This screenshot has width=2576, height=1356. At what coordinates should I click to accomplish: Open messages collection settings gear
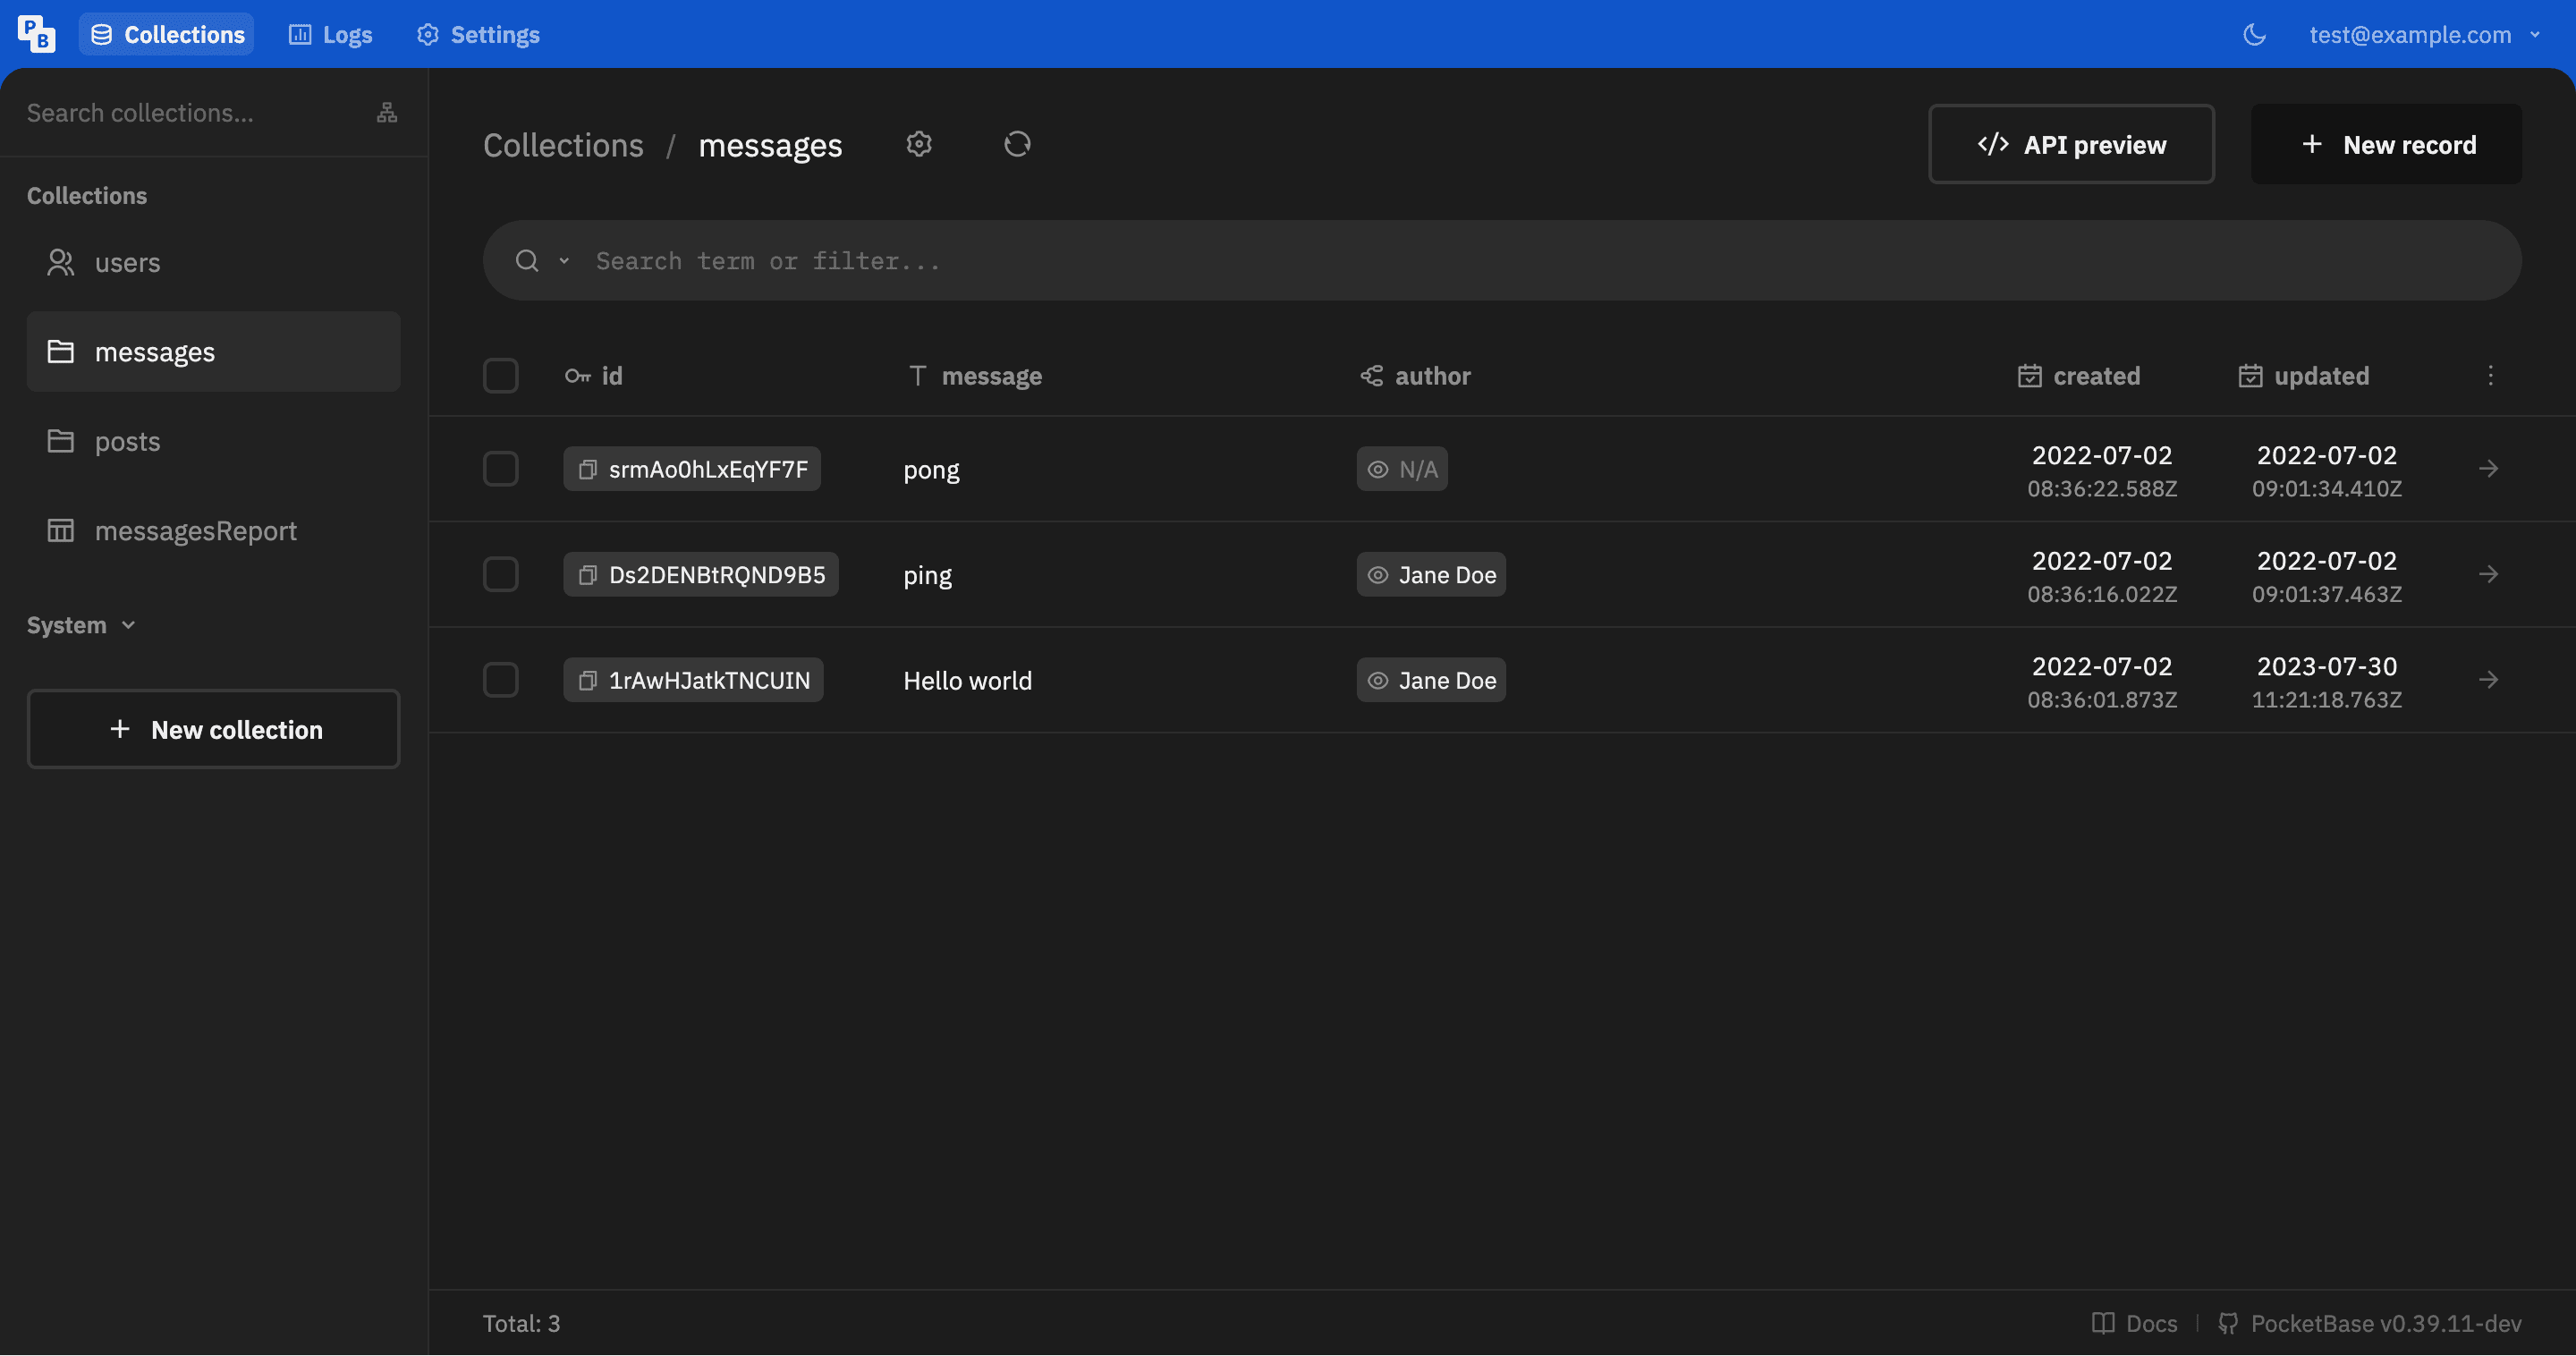919,144
